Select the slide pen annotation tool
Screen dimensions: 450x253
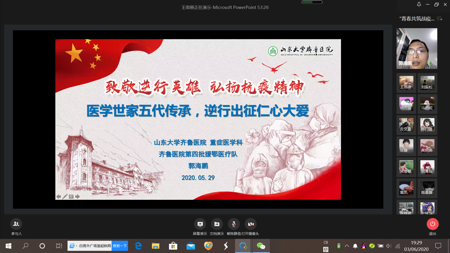[x=65, y=196]
